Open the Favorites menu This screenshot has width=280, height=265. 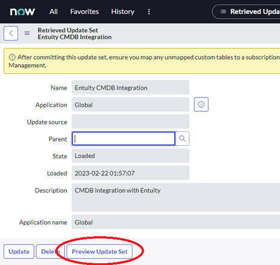(85, 11)
